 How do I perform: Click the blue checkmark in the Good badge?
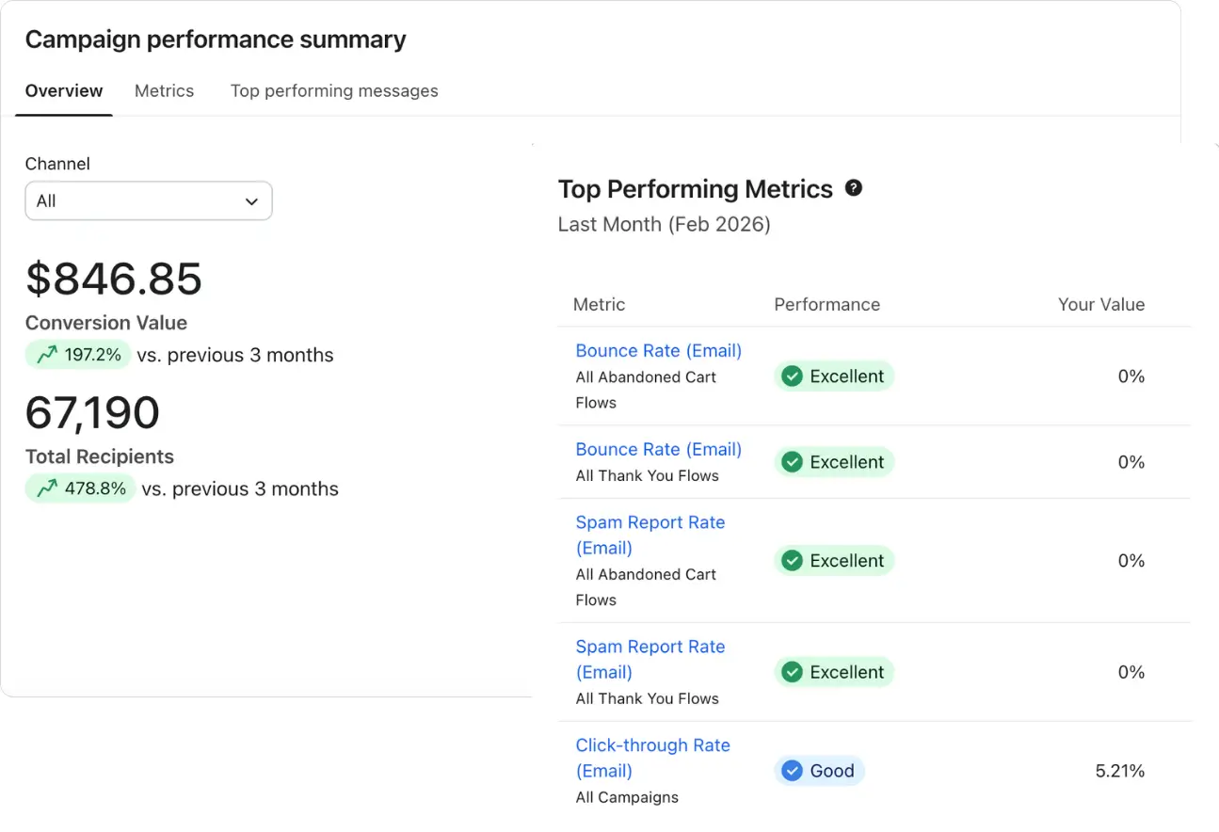tap(793, 771)
